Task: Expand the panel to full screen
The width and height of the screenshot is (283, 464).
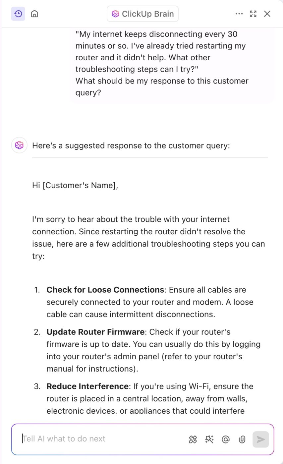Action: tap(253, 14)
